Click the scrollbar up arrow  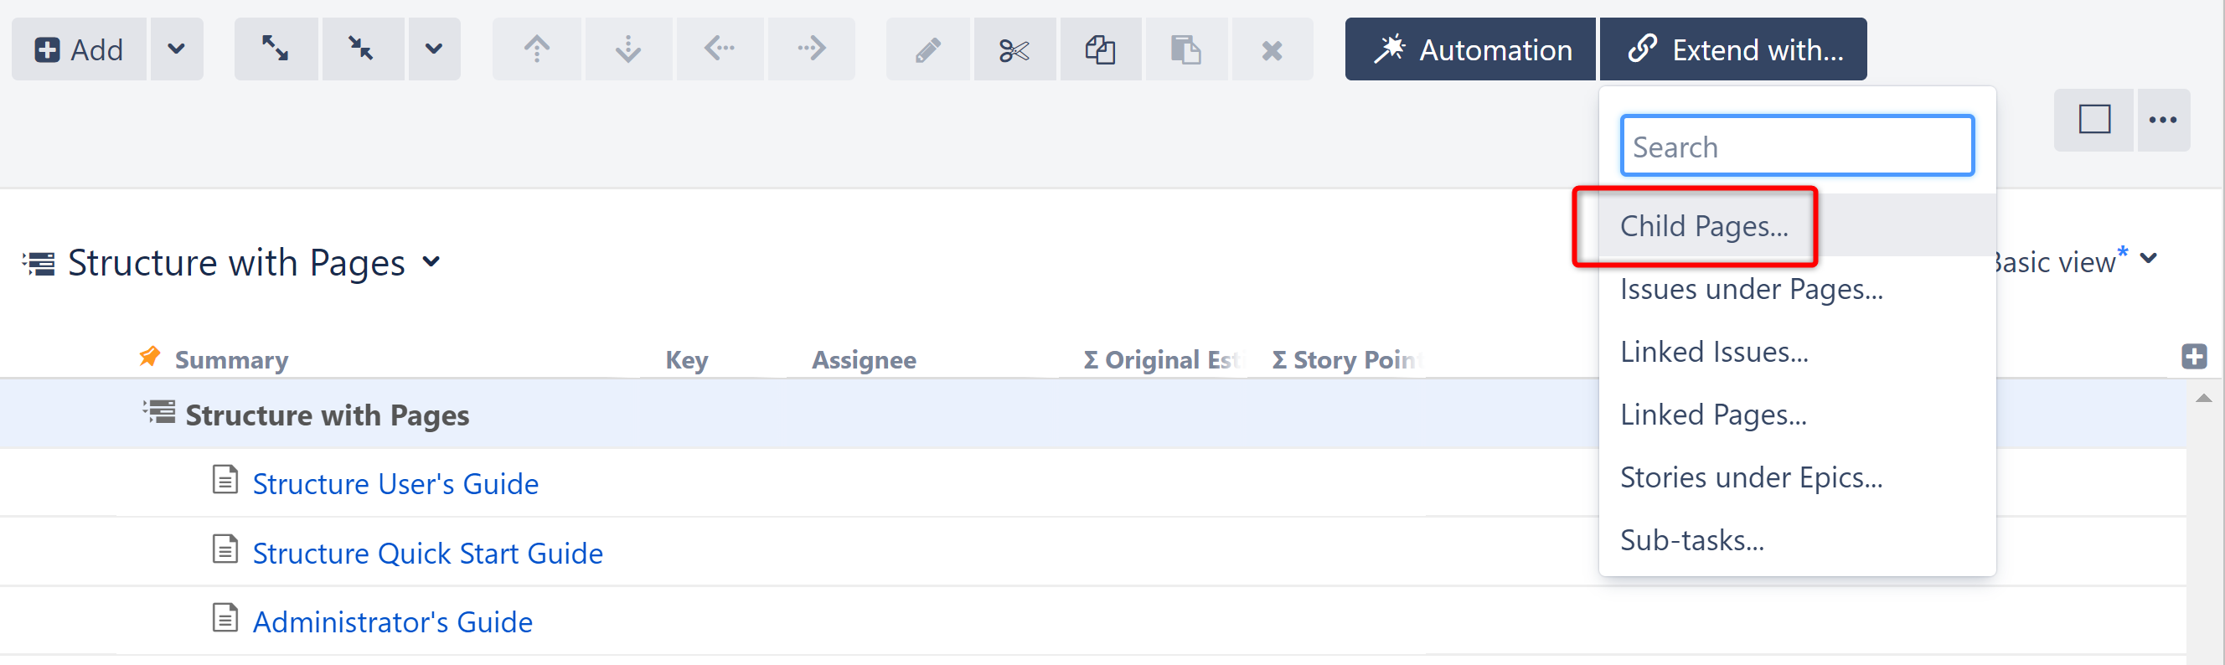tap(2204, 398)
